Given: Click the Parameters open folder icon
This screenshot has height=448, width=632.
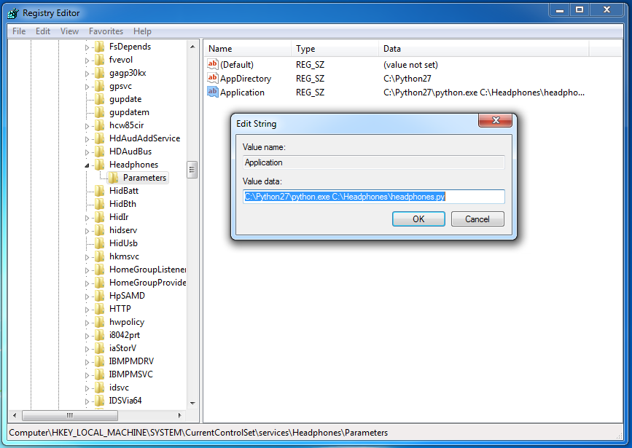Looking at the screenshot, I should pyautogui.click(x=113, y=178).
